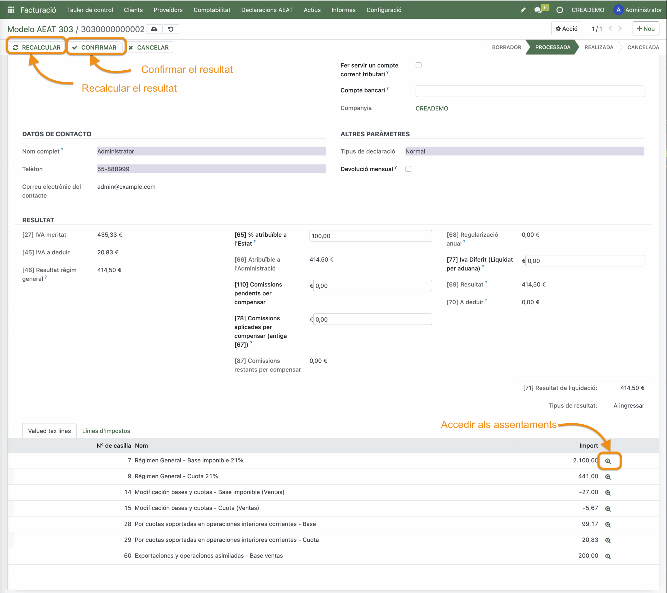Click the discard changes undo icon
The width and height of the screenshot is (667, 593).
[171, 29]
